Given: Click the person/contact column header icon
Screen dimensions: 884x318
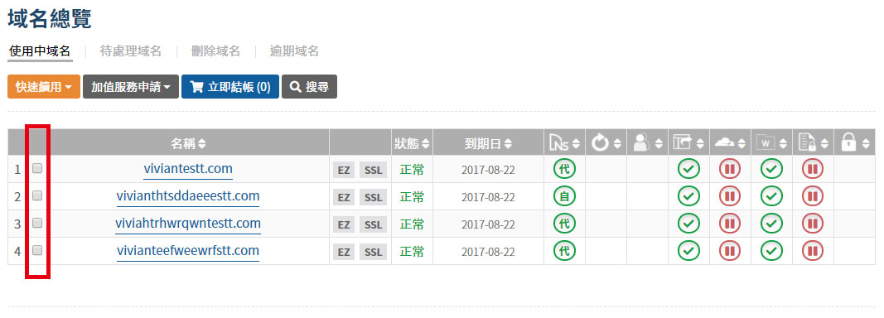Looking at the screenshot, I should click(x=641, y=144).
